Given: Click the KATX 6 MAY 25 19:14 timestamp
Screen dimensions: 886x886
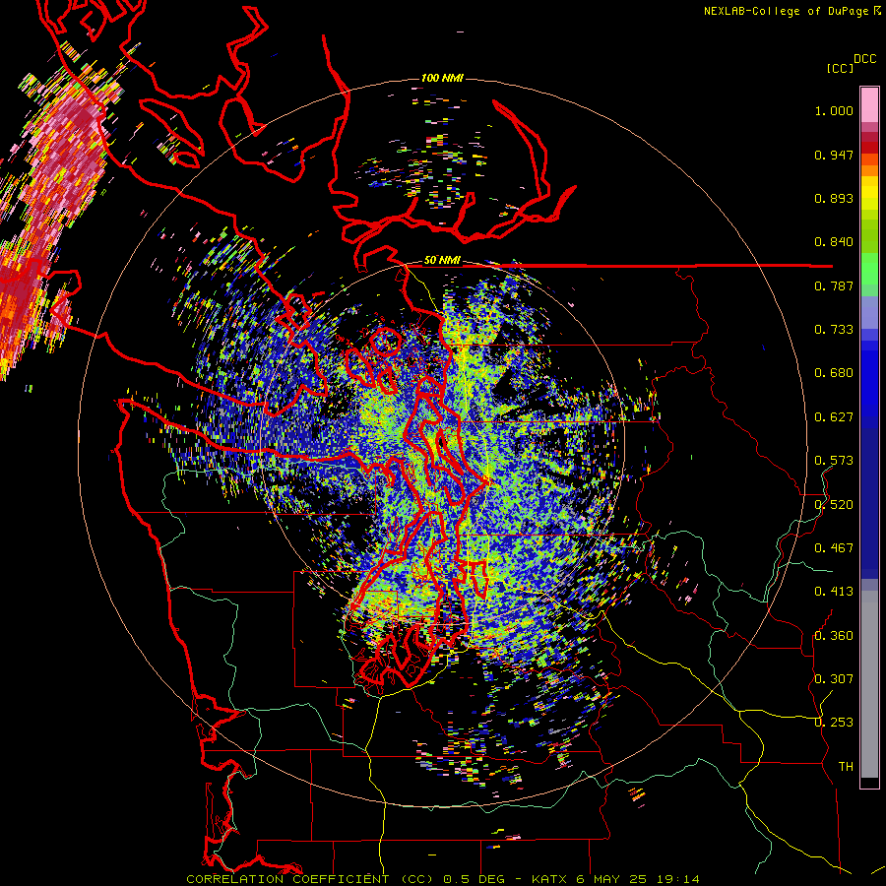Looking at the screenshot, I should pyautogui.click(x=615, y=879).
